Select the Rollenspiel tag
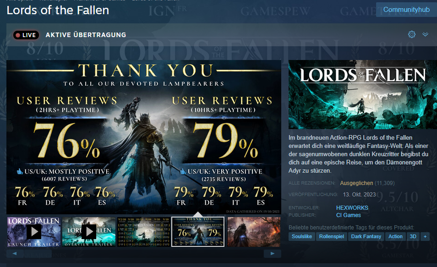The width and height of the screenshot is (437, 267). [x=332, y=236]
